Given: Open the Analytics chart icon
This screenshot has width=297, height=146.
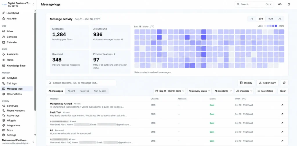Looking at the screenshot, I should [3, 78].
